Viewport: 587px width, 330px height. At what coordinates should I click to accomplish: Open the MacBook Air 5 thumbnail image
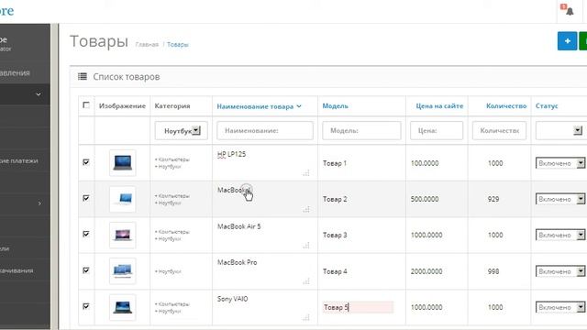(122, 235)
